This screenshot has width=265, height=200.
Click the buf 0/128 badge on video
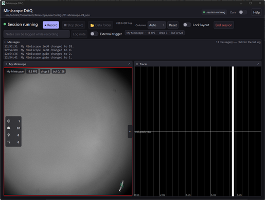click(59, 71)
